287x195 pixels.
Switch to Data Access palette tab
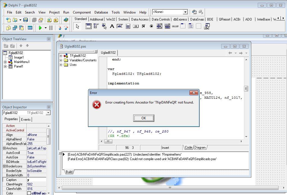pyautogui.click(x=140, y=19)
